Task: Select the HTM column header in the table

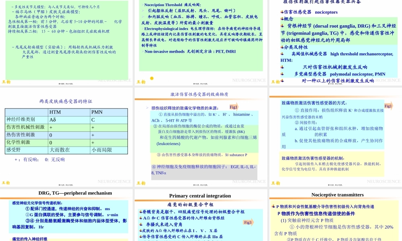Action: tap(55, 112)
